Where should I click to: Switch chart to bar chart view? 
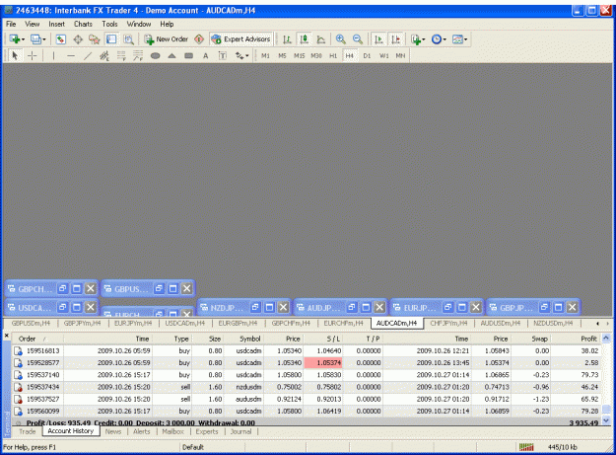pos(287,39)
